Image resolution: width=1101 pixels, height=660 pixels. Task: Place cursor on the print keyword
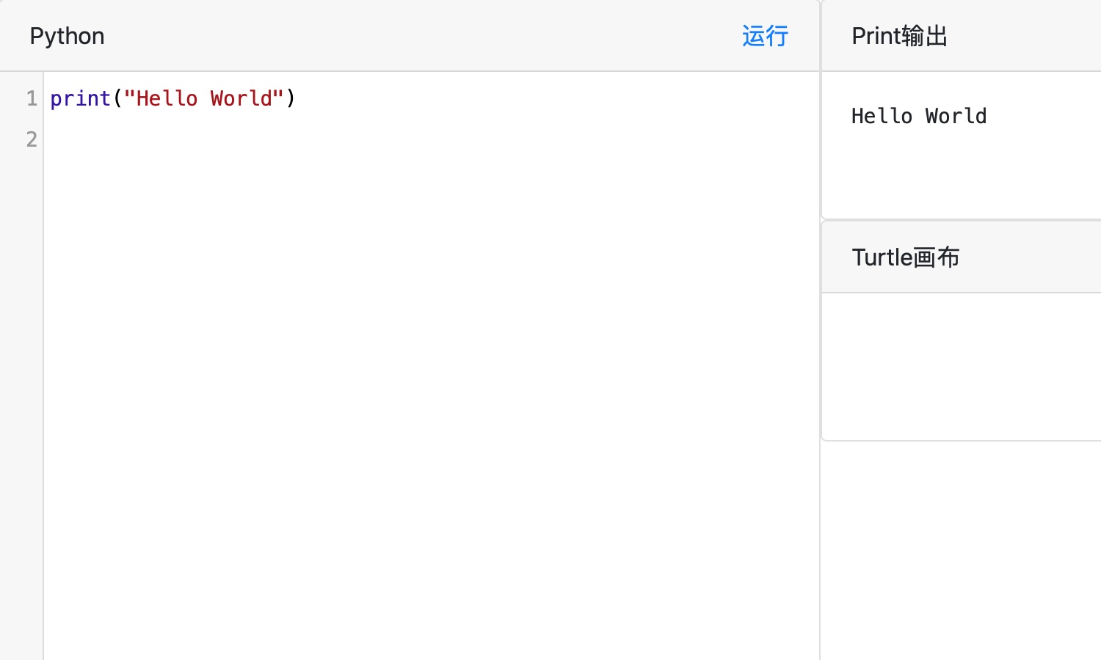click(x=81, y=98)
